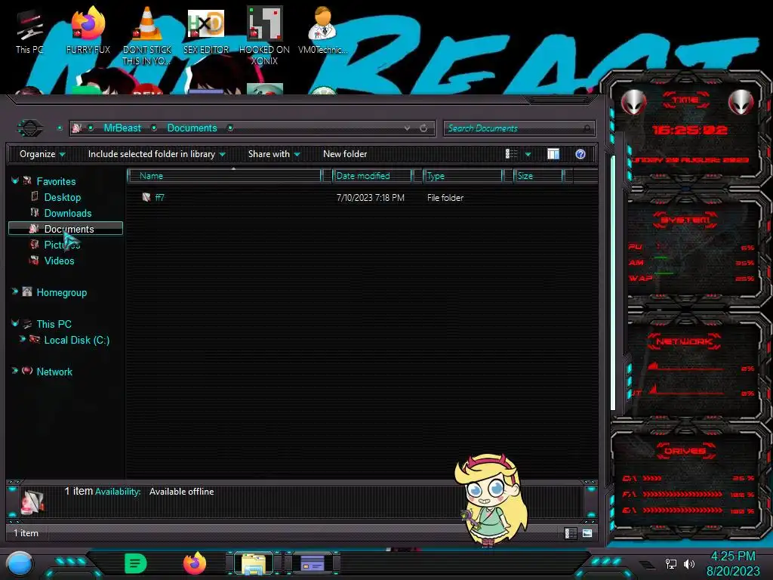
Task: Click the Star Butterfly desktop character
Action: click(x=491, y=499)
